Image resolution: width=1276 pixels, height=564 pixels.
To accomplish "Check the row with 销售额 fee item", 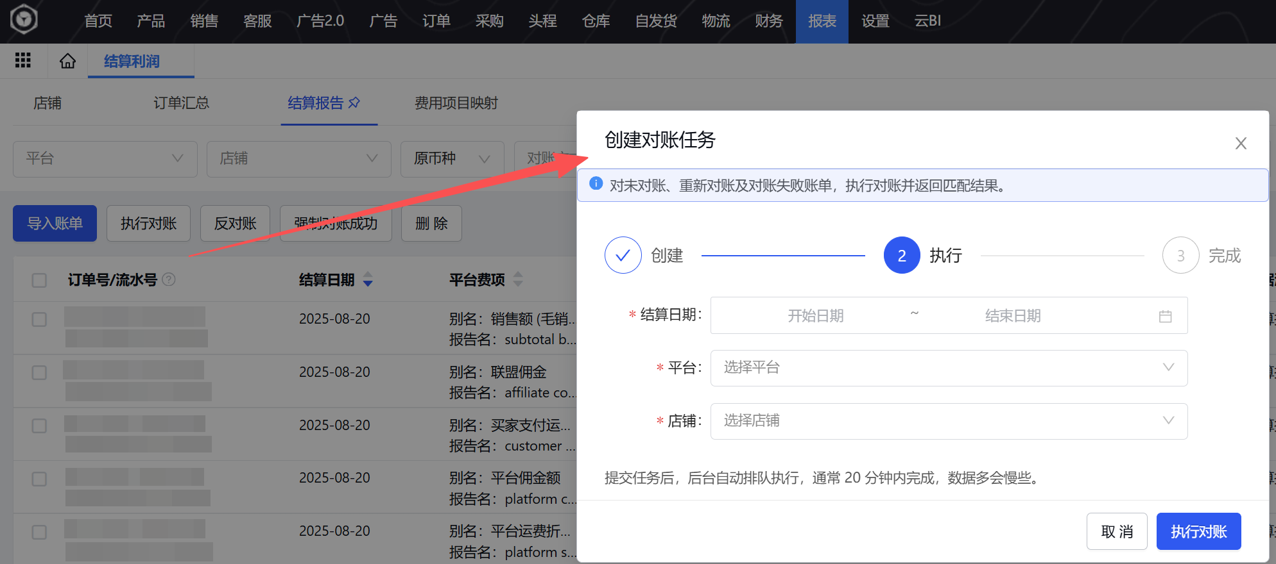I will pos(39,319).
